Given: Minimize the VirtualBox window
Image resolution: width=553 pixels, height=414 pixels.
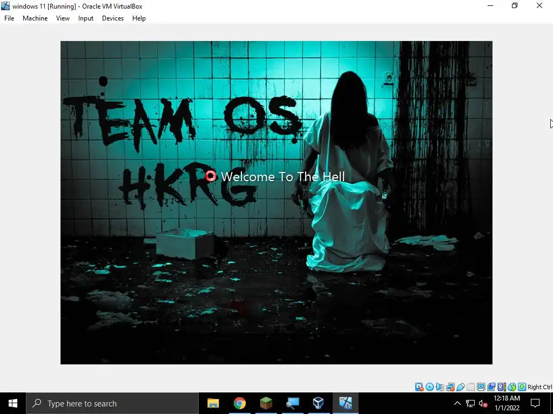Looking at the screenshot, I should pyautogui.click(x=490, y=5).
